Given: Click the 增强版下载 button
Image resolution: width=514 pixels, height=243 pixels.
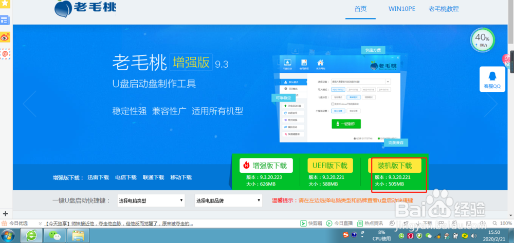Looking at the screenshot, I should 266,166.
